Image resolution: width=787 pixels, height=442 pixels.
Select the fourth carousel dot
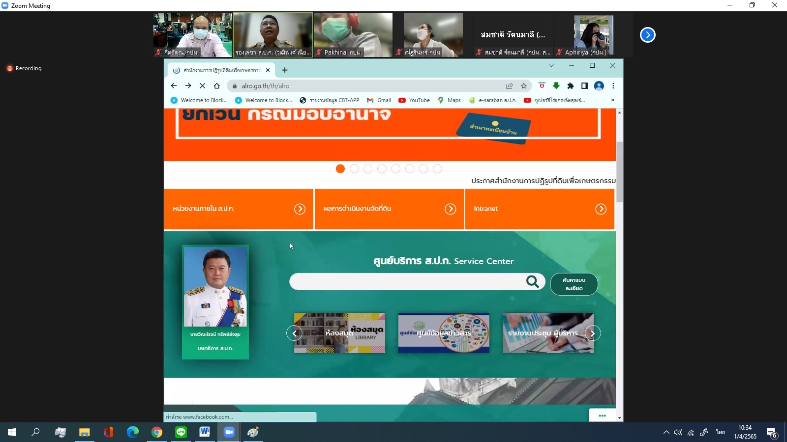(x=382, y=169)
